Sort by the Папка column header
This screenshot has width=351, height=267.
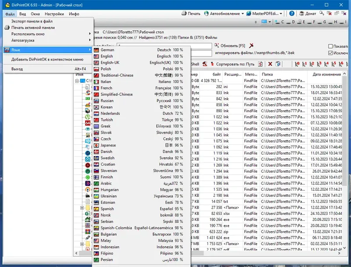[283, 75]
